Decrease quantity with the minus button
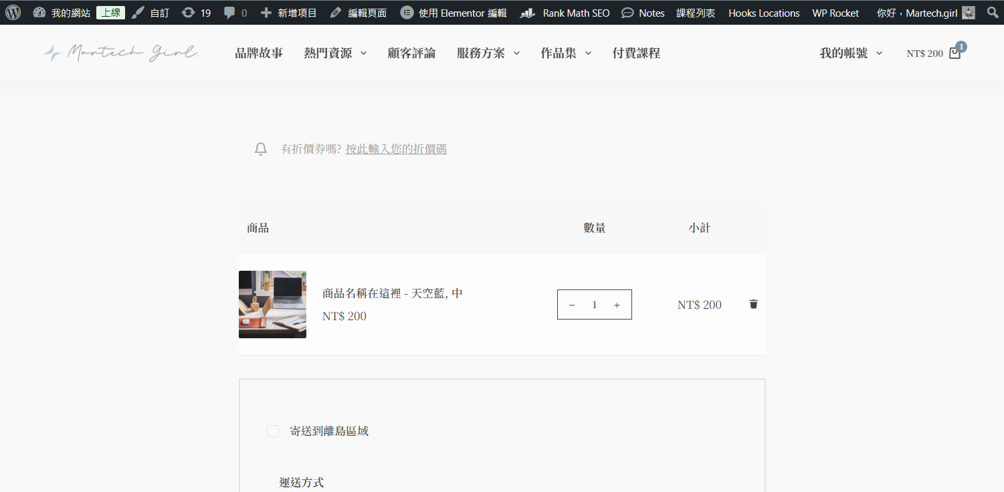 [572, 305]
